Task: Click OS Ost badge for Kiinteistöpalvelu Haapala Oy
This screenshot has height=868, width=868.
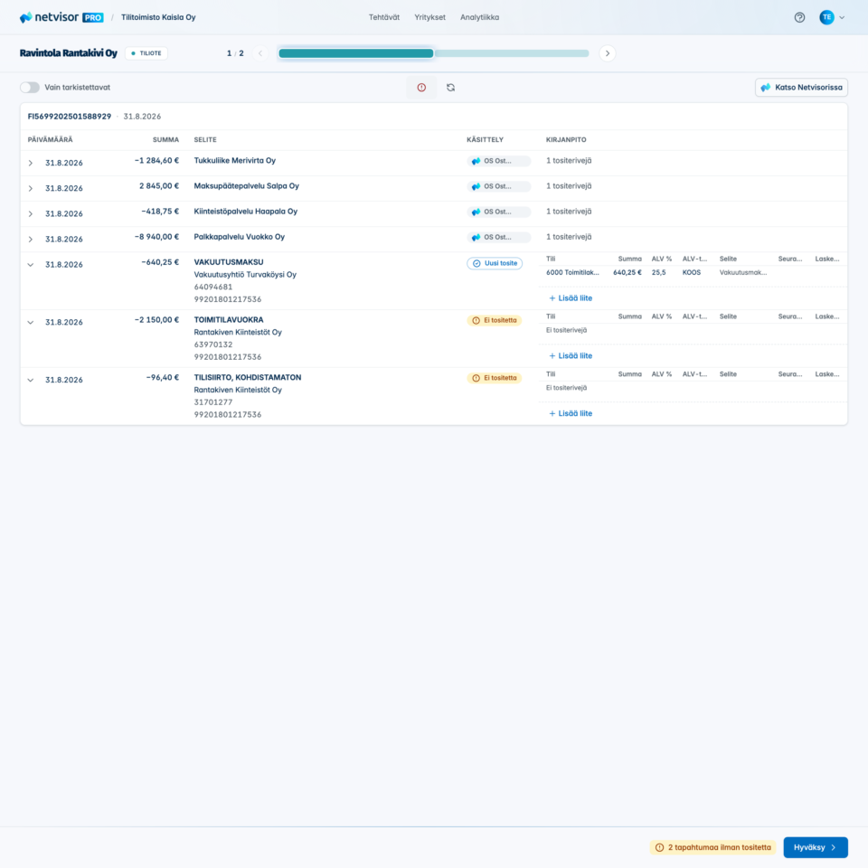Action: (x=498, y=212)
